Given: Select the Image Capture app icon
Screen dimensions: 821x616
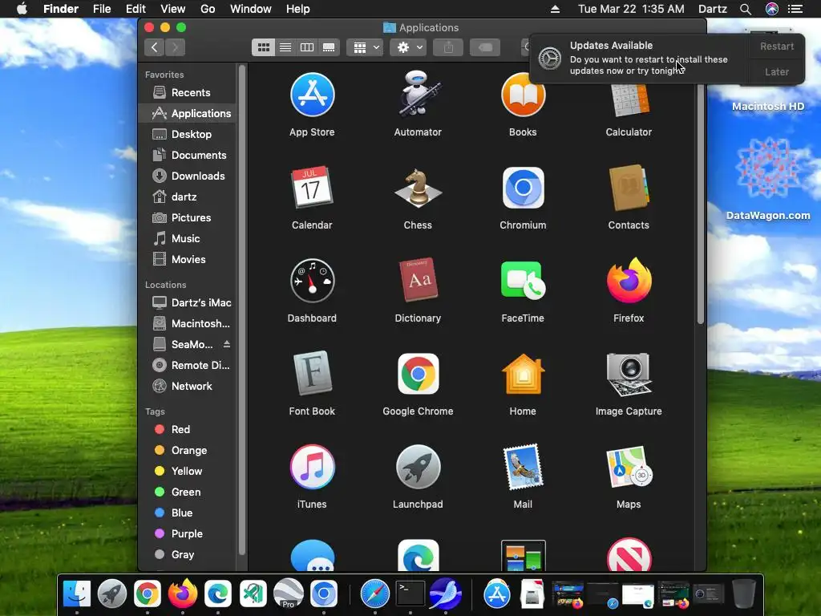Looking at the screenshot, I should tap(629, 374).
